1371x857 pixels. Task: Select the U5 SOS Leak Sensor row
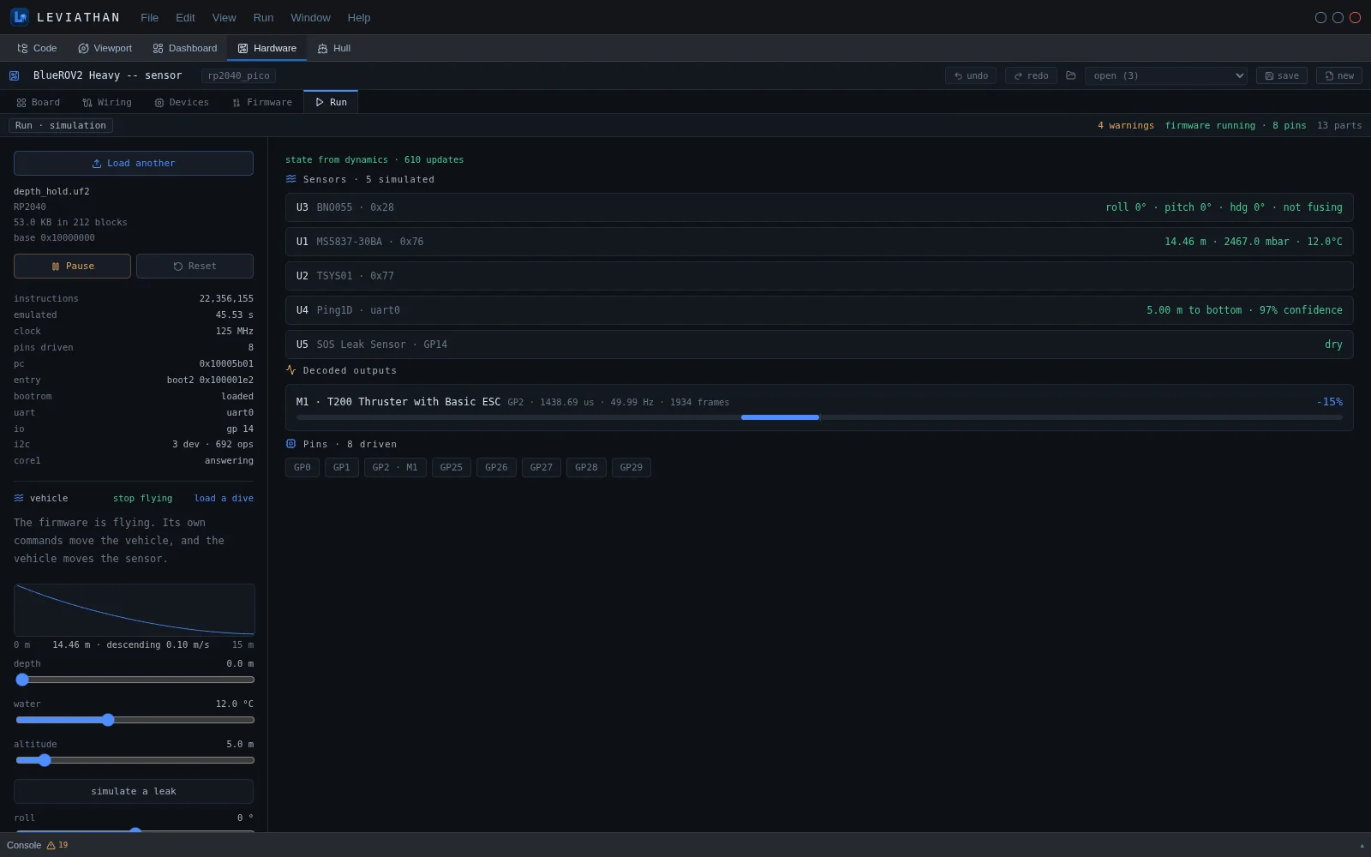(x=819, y=345)
